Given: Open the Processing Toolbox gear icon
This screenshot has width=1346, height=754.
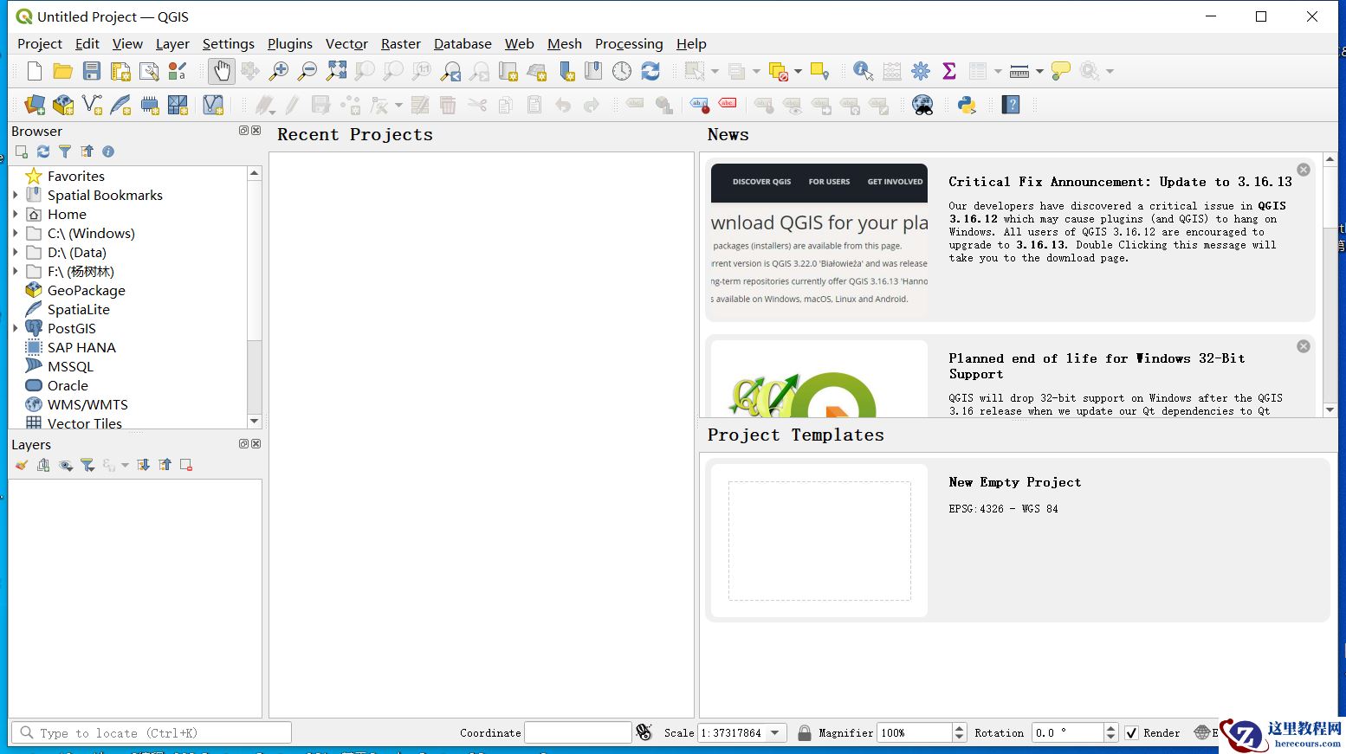Looking at the screenshot, I should pos(921,71).
